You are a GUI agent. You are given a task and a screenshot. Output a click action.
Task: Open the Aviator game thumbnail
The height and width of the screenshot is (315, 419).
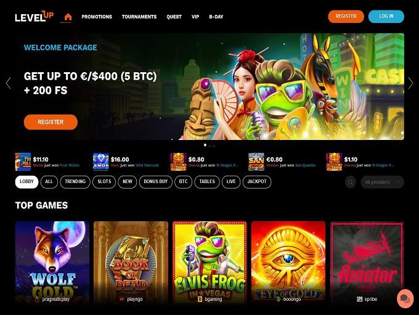tap(367, 263)
